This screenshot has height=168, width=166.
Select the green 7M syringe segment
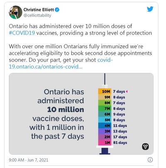105,109
